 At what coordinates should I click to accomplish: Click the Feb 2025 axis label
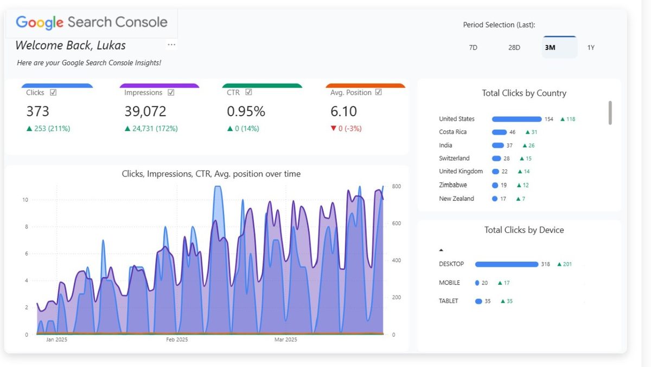click(x=177, y=340)
